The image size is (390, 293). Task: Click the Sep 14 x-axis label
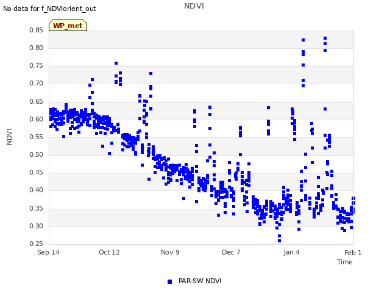pos(48,252)
